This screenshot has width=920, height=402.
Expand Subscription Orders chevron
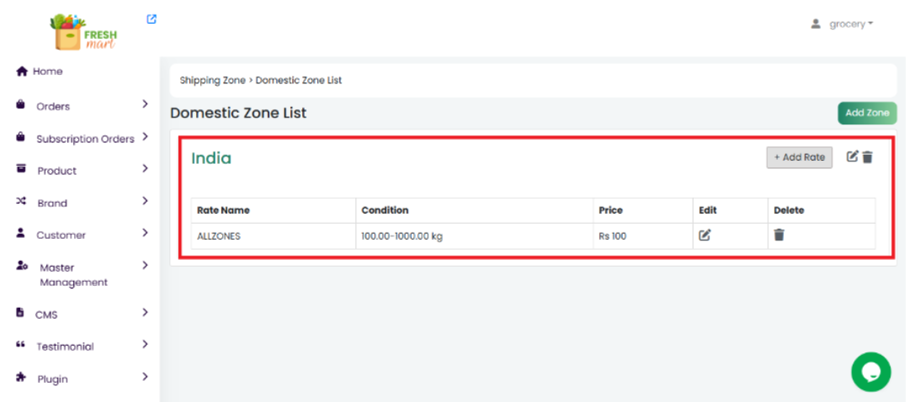[x=145, y=136]
